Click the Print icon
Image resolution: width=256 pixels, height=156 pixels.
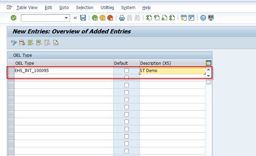tap(122, 18)
